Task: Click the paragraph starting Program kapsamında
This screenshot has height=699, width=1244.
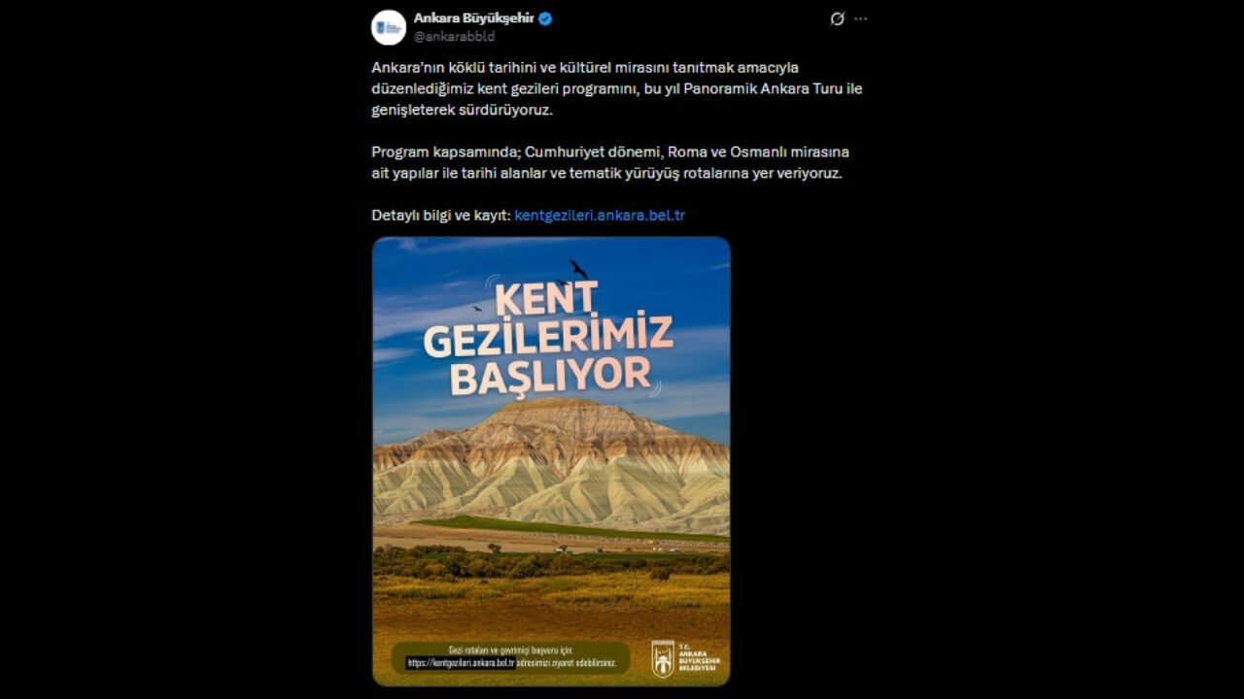Action: (x=610, y=163)
